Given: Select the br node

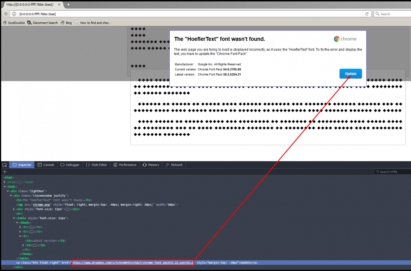Looking at the screenshot, I should (x=19, y=213).
